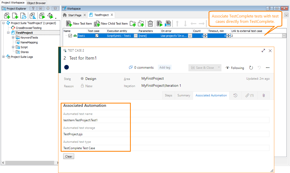Switch to the Object Browser tab

point(36,3)
